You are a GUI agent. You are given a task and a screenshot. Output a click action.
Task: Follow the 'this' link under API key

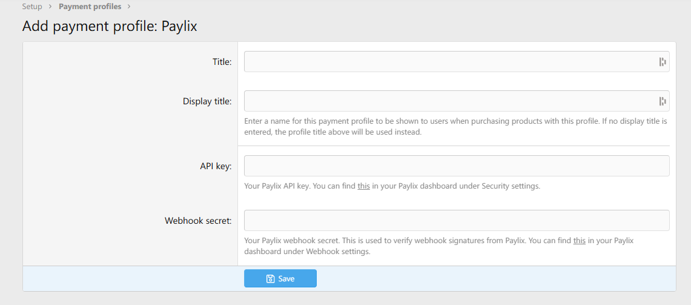(363, 186)
